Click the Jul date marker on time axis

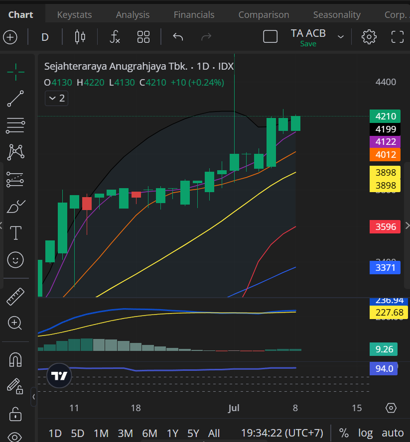[234, 408]
